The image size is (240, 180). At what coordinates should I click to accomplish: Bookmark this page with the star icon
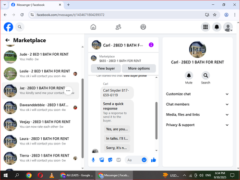pos(215,15)
